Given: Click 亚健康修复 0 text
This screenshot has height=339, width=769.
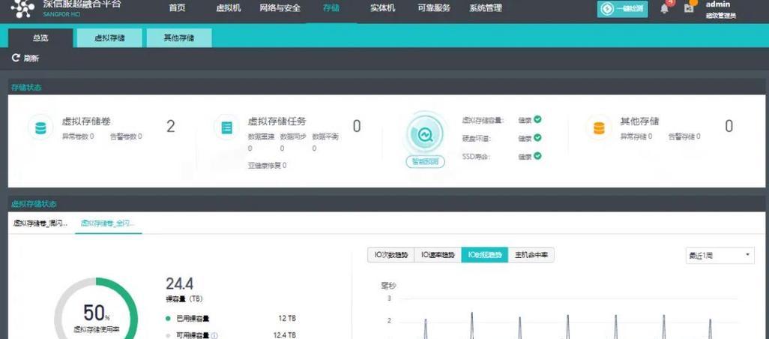Looking at the screenshot, I should coord(268,165).
